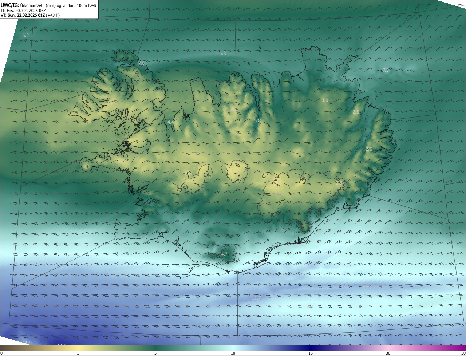Click the 2.6 value label on the map
The image size is (466, 356).
369,149
